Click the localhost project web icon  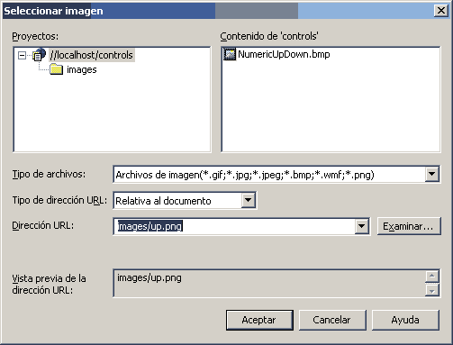coord(40,55)
